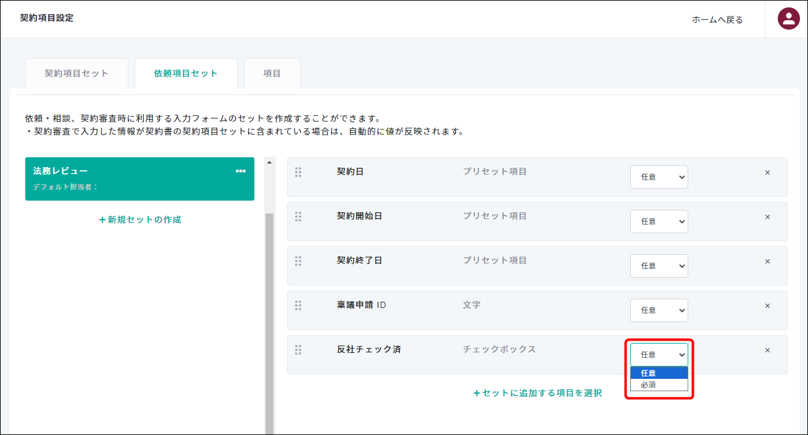Remove the 反社チェック済 item with its × icon
This screenshot has height=435, width=808.
point(767,350)
